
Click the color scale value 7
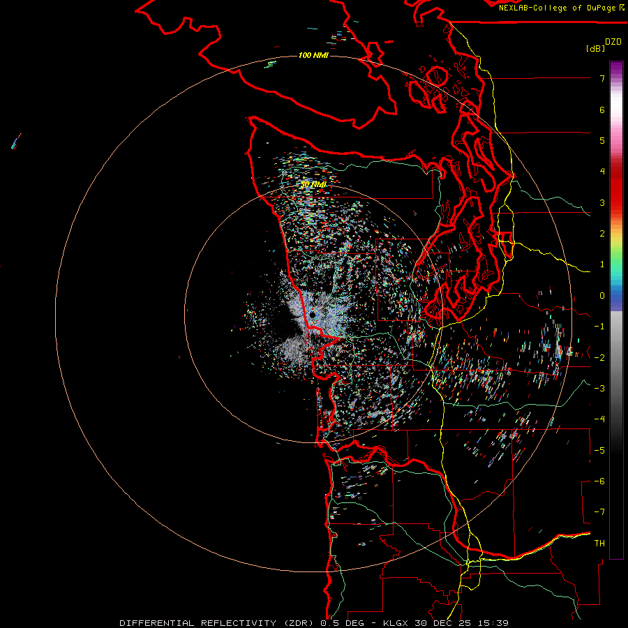pos(602,78)
